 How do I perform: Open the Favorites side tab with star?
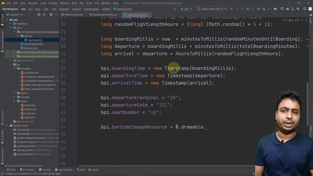pos(2,137)
